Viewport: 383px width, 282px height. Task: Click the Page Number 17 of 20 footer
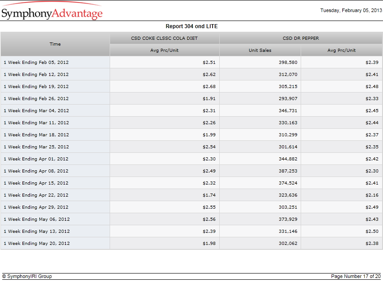point(356,276)
